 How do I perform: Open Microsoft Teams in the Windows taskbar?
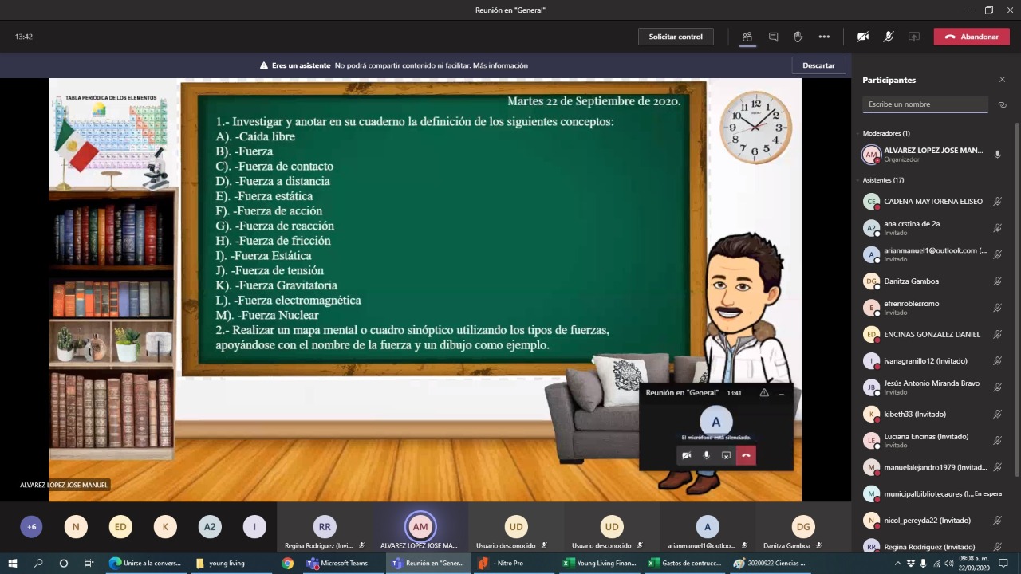pos(337,563)
